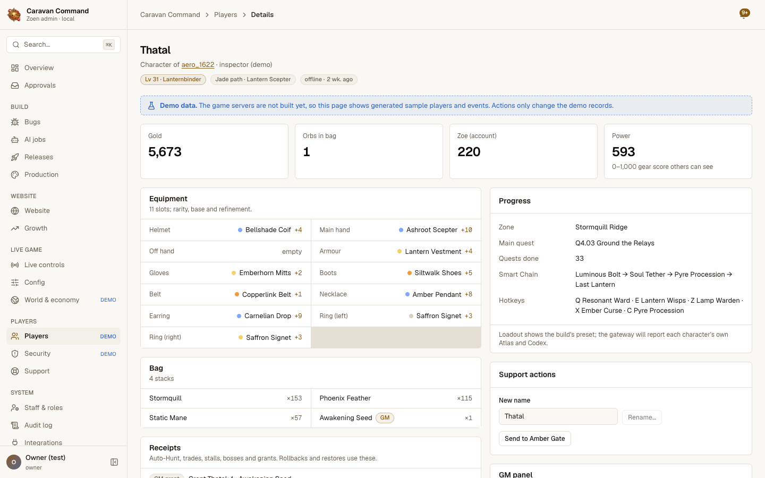Click Send to Amber Gate button
765x478 pixels.
(x=534, y=439)
